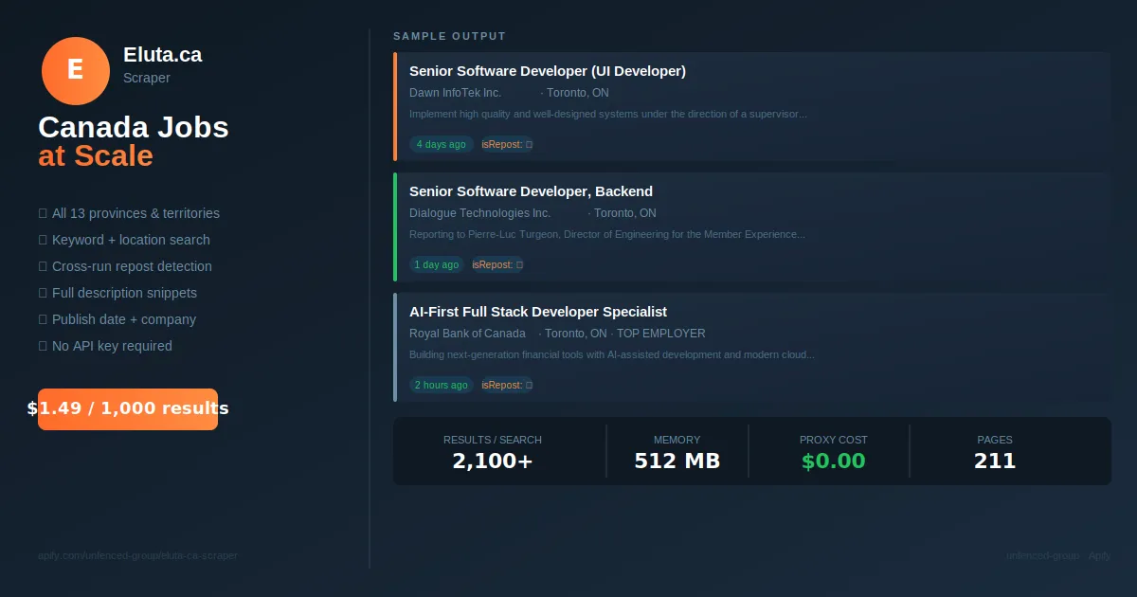Image resolution: width=1137 pixels, height=597 pixels.
Task: Open the apify.com/unfenced-group/eluta-ca-scraper link
Action: 137,555
